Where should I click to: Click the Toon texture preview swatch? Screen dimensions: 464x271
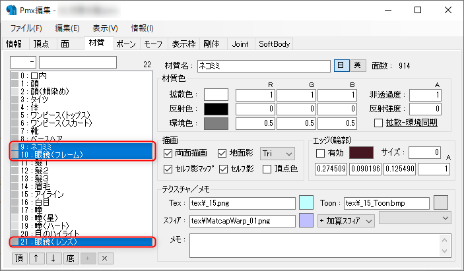coord(441,202)
